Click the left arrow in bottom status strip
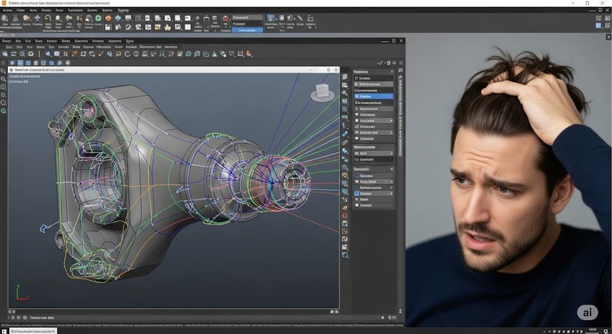Viewport: 612px width, 334px height. [382, 318]
